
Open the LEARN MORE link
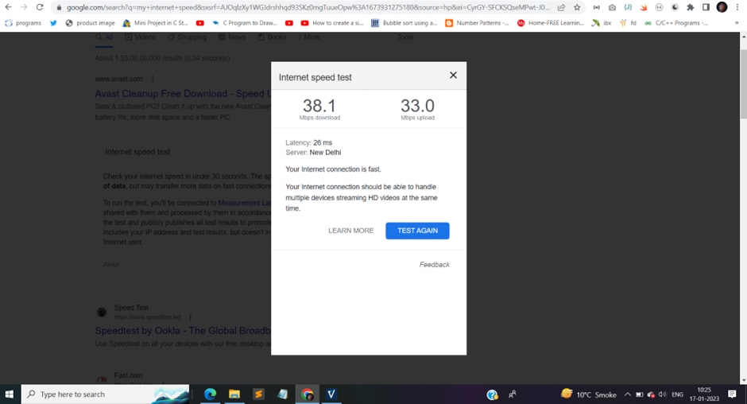coord(350,231)
